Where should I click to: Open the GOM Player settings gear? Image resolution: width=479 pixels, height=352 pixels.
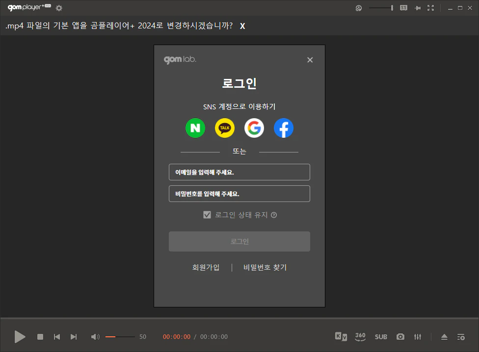(x=58, y=8)
